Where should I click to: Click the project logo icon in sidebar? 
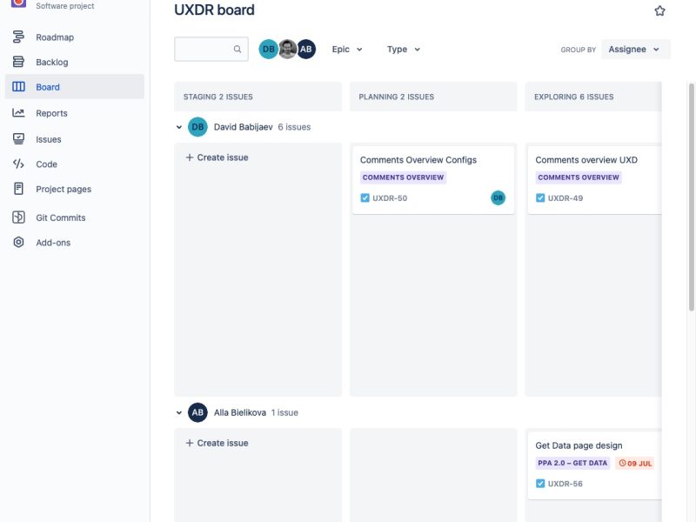click(x=17, y=3)
